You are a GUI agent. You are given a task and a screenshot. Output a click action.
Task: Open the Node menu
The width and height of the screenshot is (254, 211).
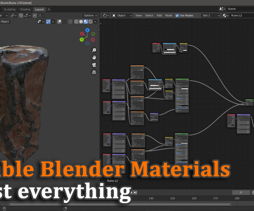pos(168,16)
